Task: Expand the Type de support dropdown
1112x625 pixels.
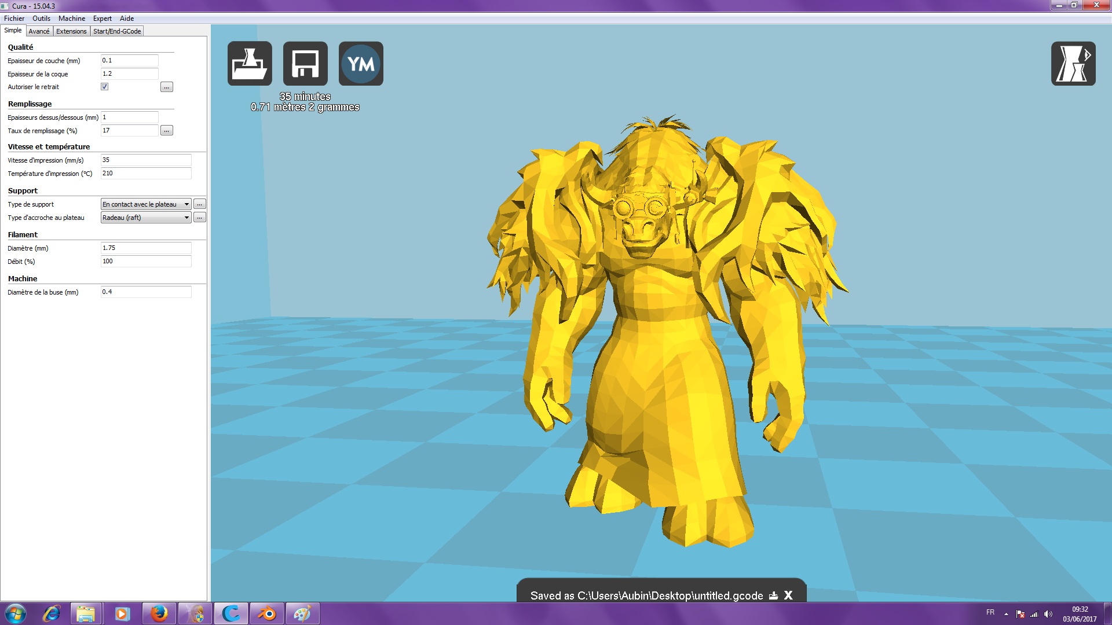Action: 146,204
